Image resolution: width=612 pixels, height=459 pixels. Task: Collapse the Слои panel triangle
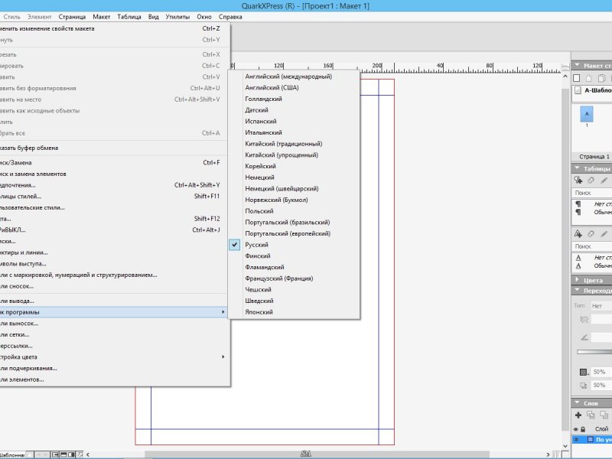click(577, 402)
